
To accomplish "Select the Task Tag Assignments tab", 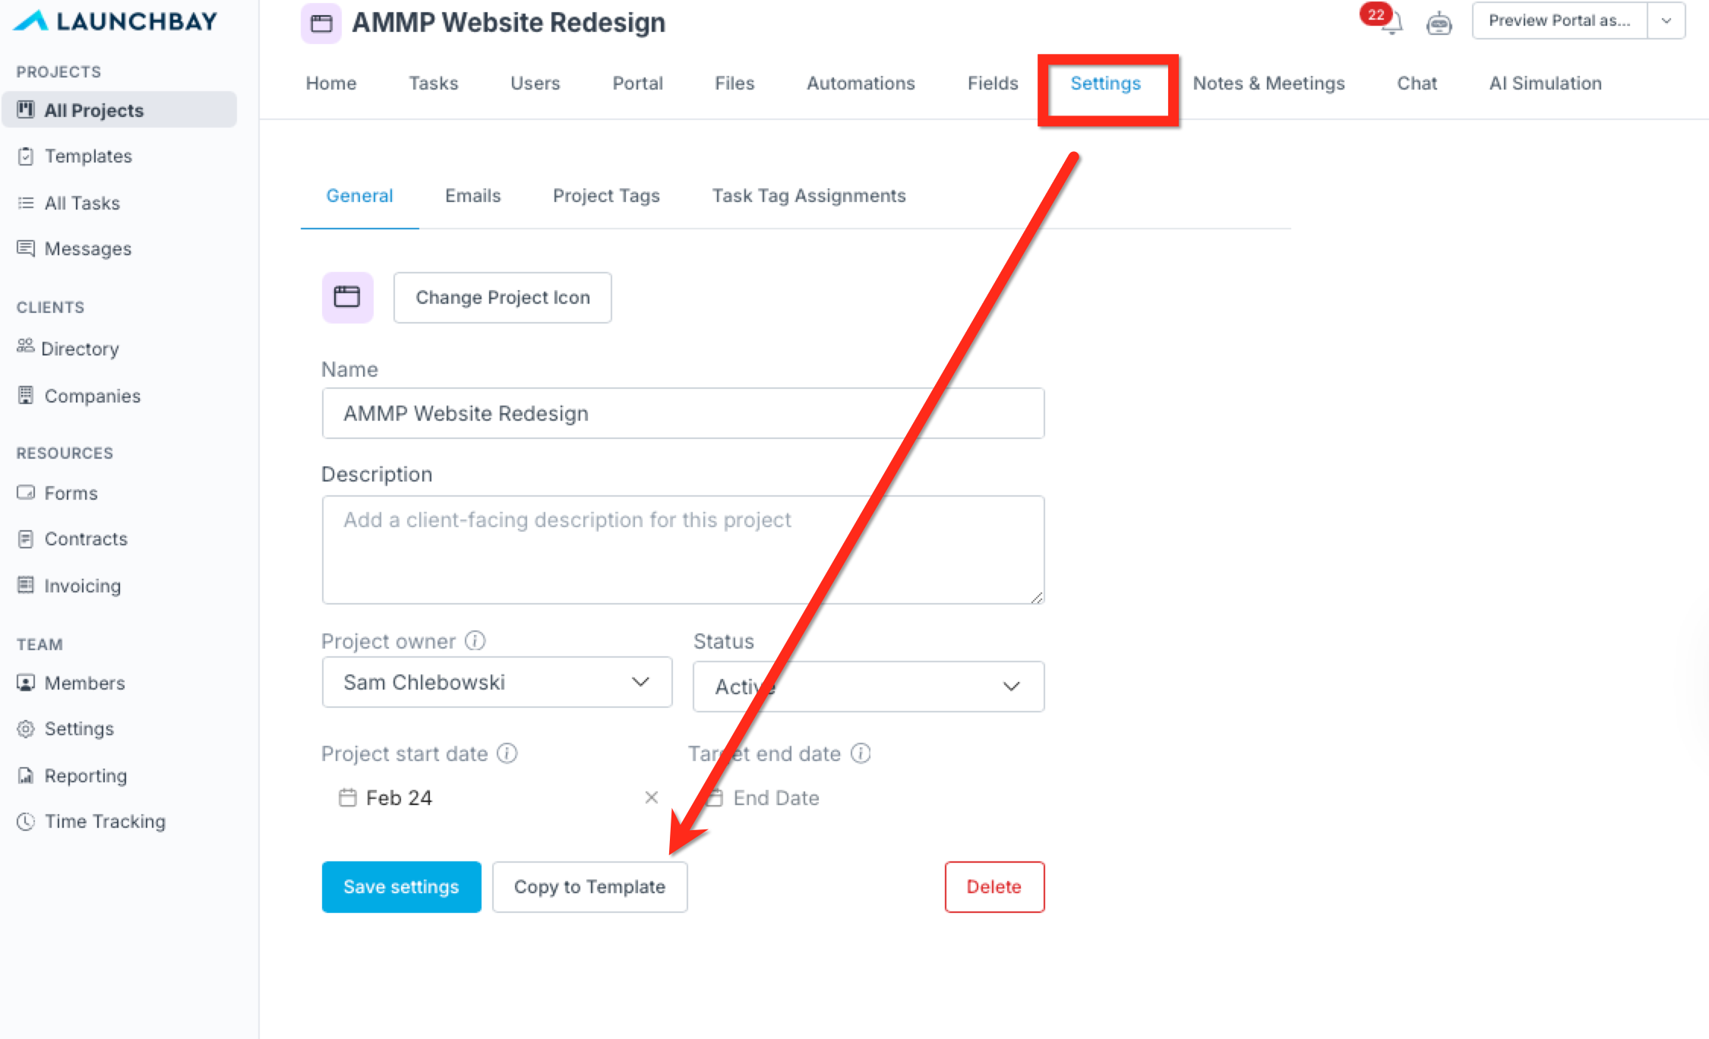I will 808,196.
